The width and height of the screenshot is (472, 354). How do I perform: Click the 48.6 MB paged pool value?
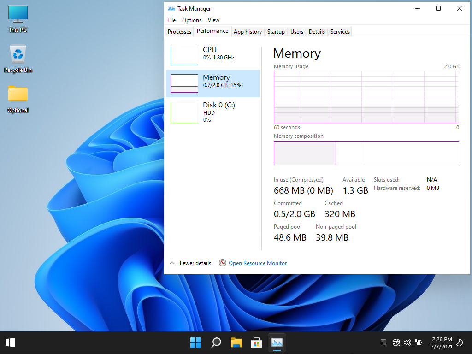(x=290, y=237)
